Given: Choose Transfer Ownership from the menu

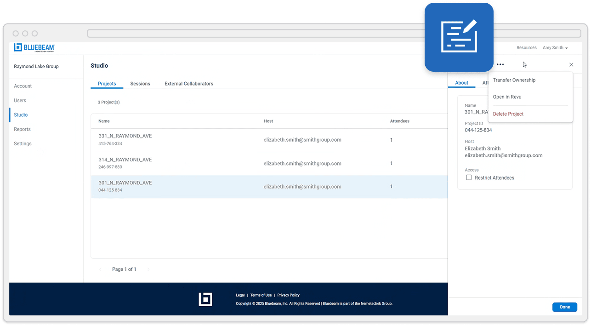Looking at the screenshot, I should [514, 80].
